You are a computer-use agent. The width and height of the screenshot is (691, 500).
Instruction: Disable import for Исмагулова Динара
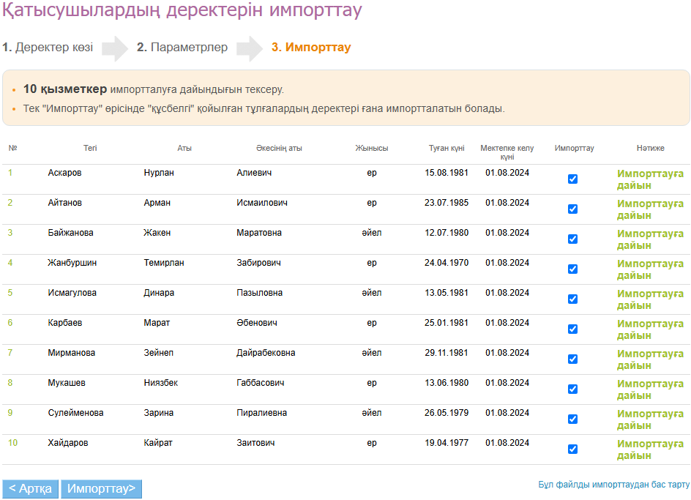[x=572, y=299]
